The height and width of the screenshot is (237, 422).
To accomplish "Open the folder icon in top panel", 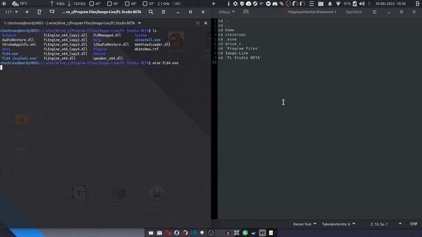I will [x=320, y=3].
